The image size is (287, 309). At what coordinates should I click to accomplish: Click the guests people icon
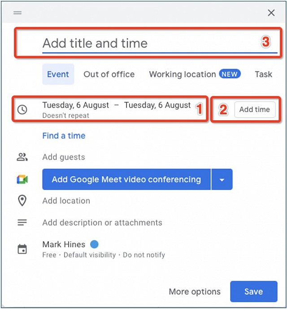(22, 157)
